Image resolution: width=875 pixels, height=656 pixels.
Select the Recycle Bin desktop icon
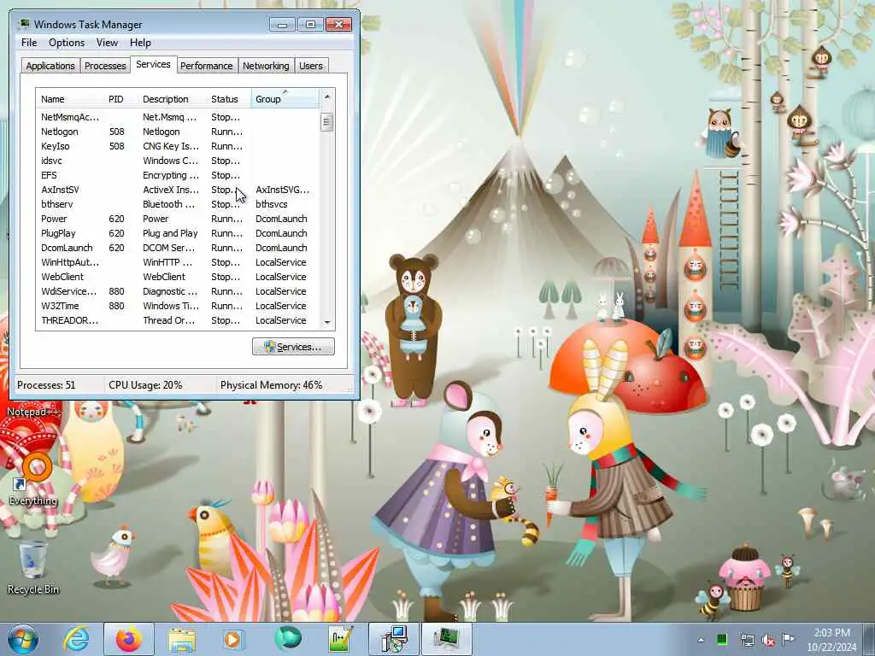pos(33,567)
